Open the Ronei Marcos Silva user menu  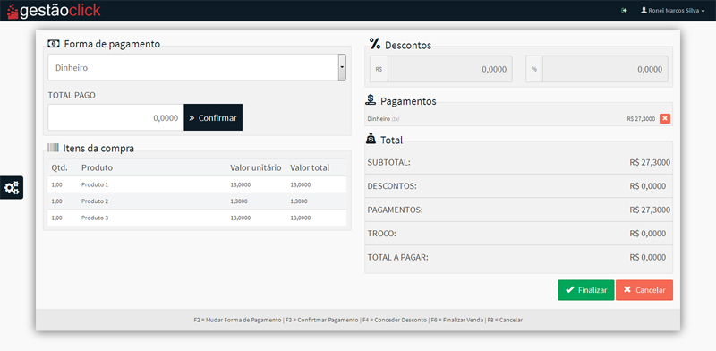(673, 11)
